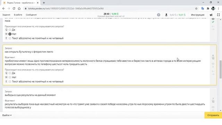Click the page vertical scrollbar thumb

click(221, 69)
